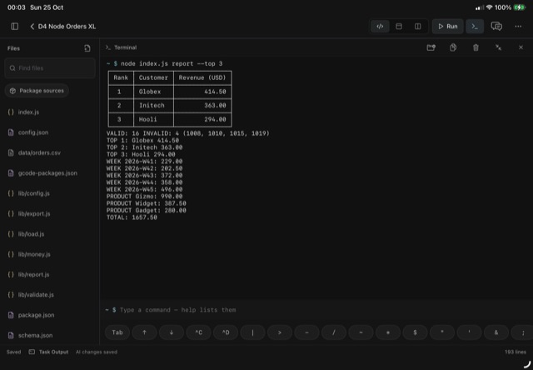Create a new file in Files panel
The width and height of the screenshot is (533, 370).
(x=87, y=48)
